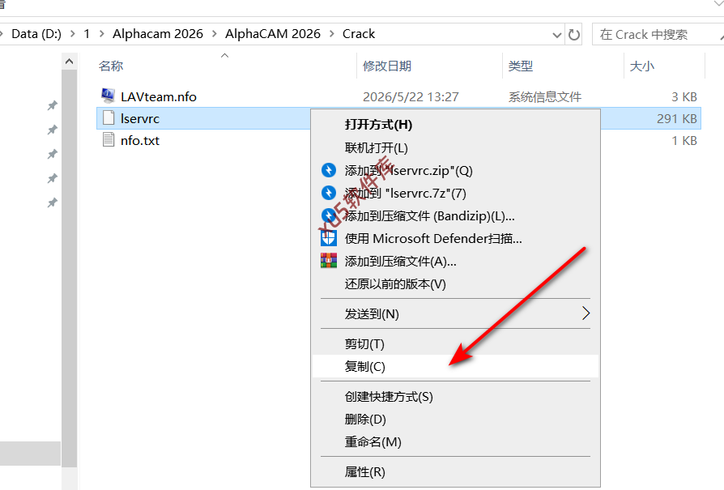
Task: Click the WinRAR archive icon in menu
Action: point(329,261)
